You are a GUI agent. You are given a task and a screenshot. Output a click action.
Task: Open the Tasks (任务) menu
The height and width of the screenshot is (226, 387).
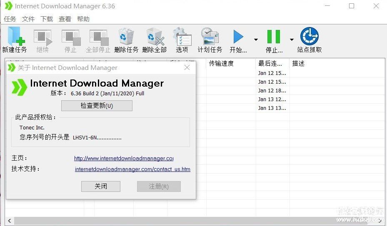[x=10, y=19]
